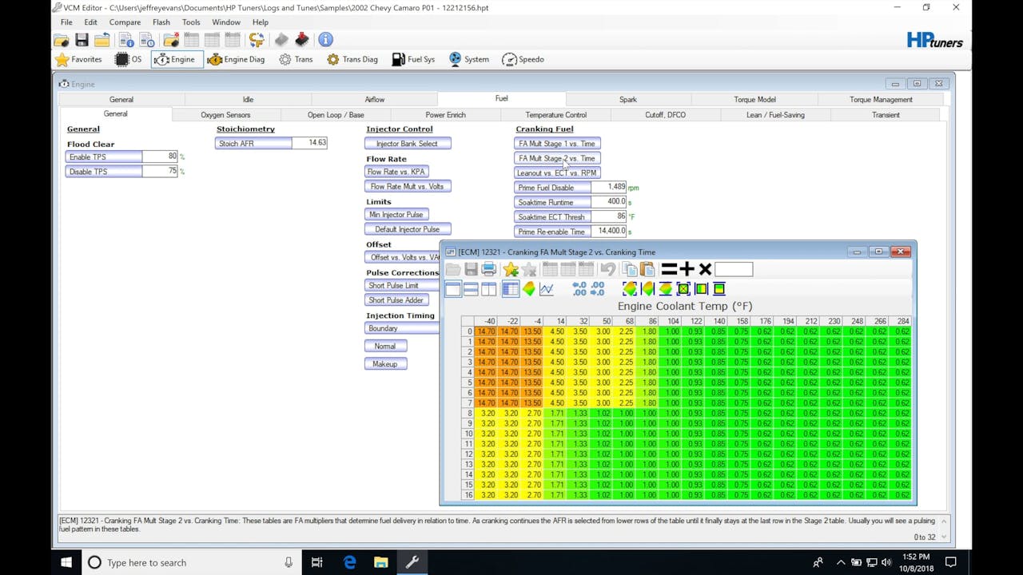Edit the Stoich AFR value 14.63
The width and height of the screenshot is (1023, 575).
(x=309, y=143)
